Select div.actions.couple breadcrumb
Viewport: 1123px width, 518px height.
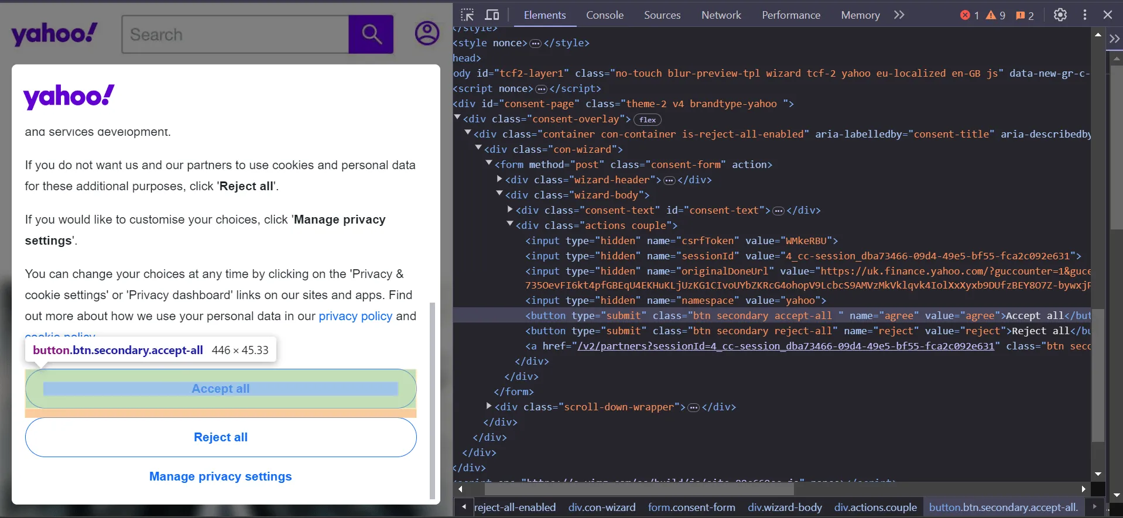click(875, 507)
